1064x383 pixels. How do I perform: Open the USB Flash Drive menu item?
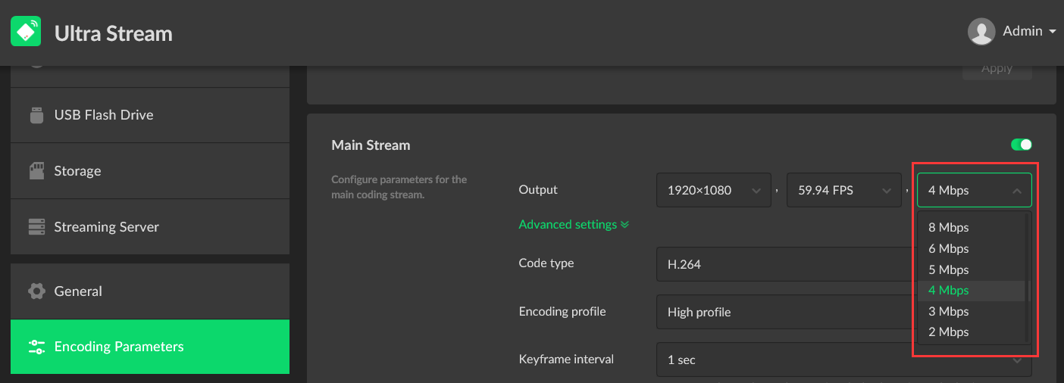point(150,115)
